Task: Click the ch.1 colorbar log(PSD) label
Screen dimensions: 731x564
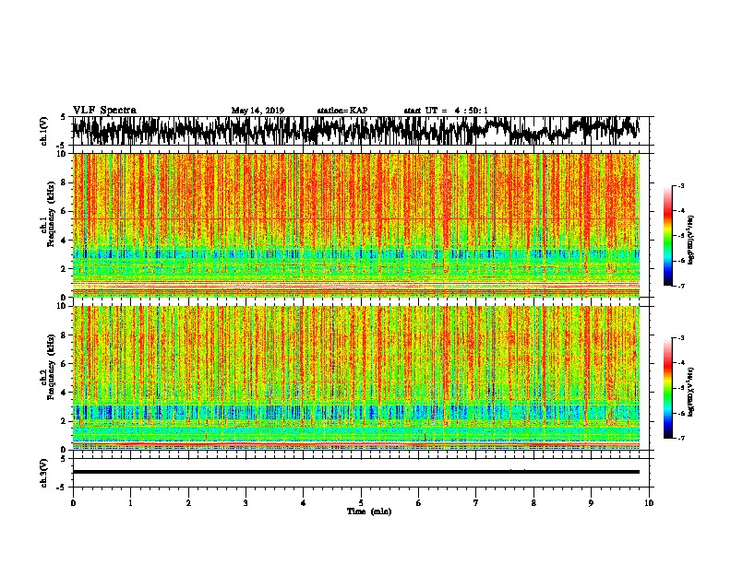Action: (x=690, y=240)
